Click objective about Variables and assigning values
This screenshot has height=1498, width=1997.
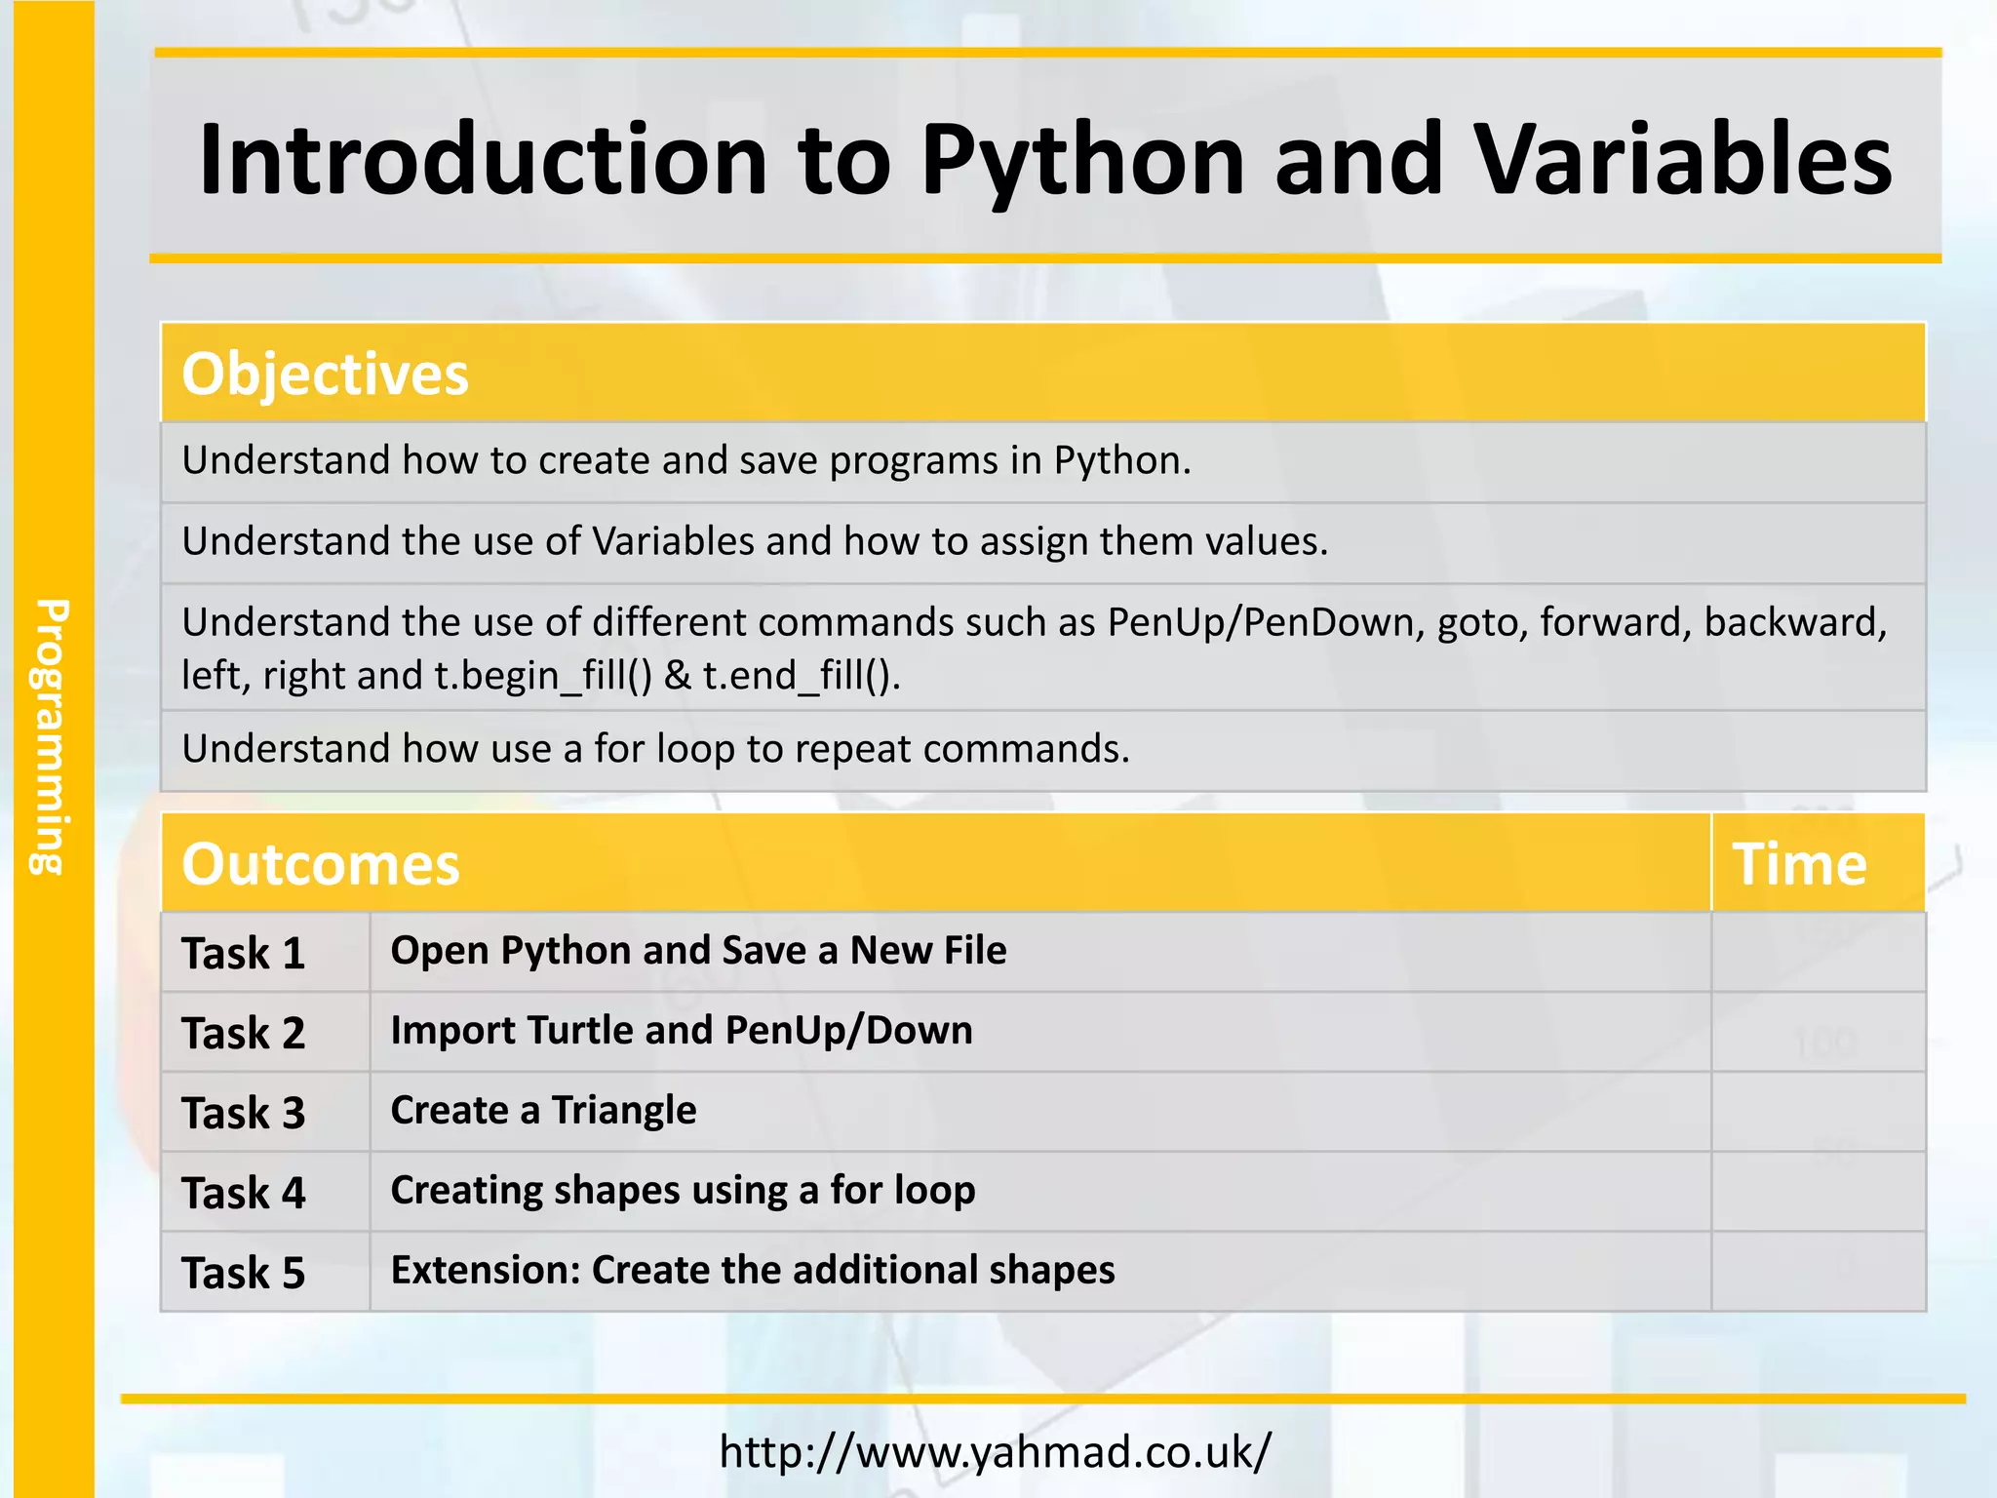[x=755, y=542]
